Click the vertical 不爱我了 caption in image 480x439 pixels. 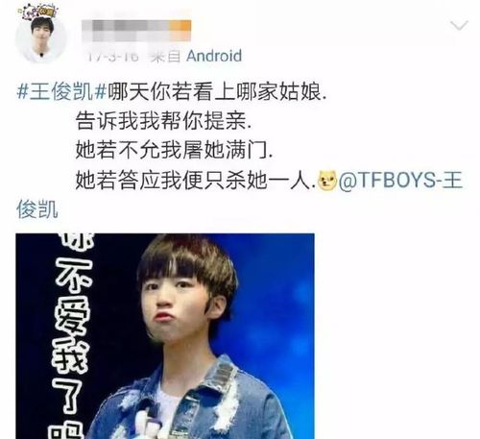73,336
